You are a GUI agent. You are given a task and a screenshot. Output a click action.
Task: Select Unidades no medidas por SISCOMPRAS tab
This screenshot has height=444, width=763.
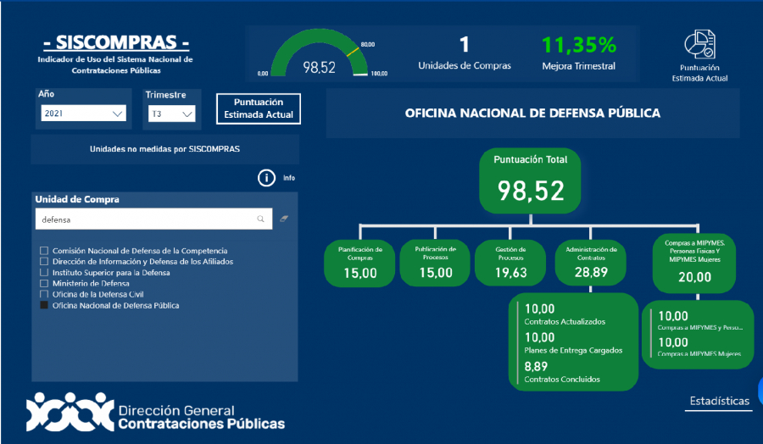point(164,149)
